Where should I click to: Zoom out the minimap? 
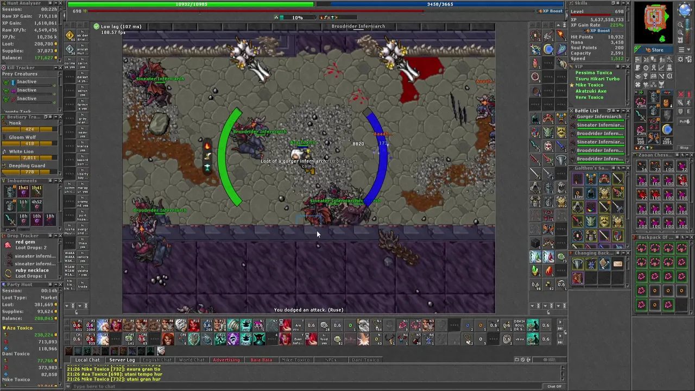(x=680, y=25)
